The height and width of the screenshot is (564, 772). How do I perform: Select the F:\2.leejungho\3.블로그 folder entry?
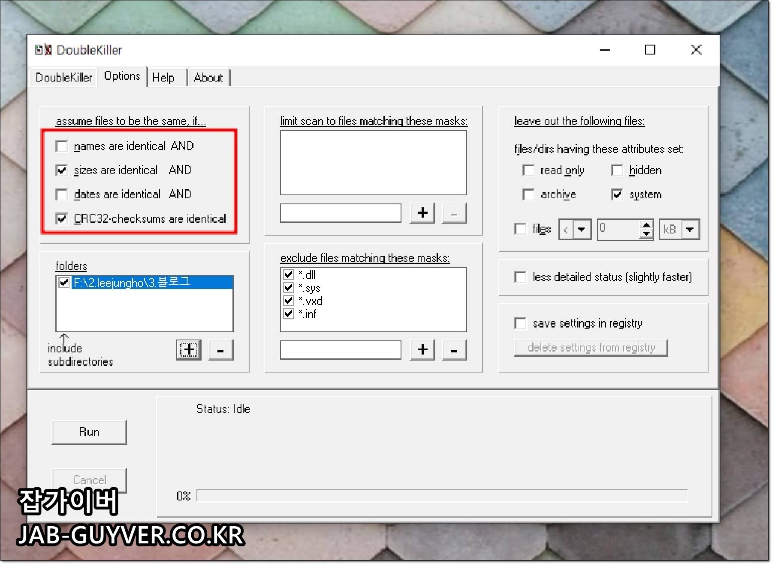(152, 282)
